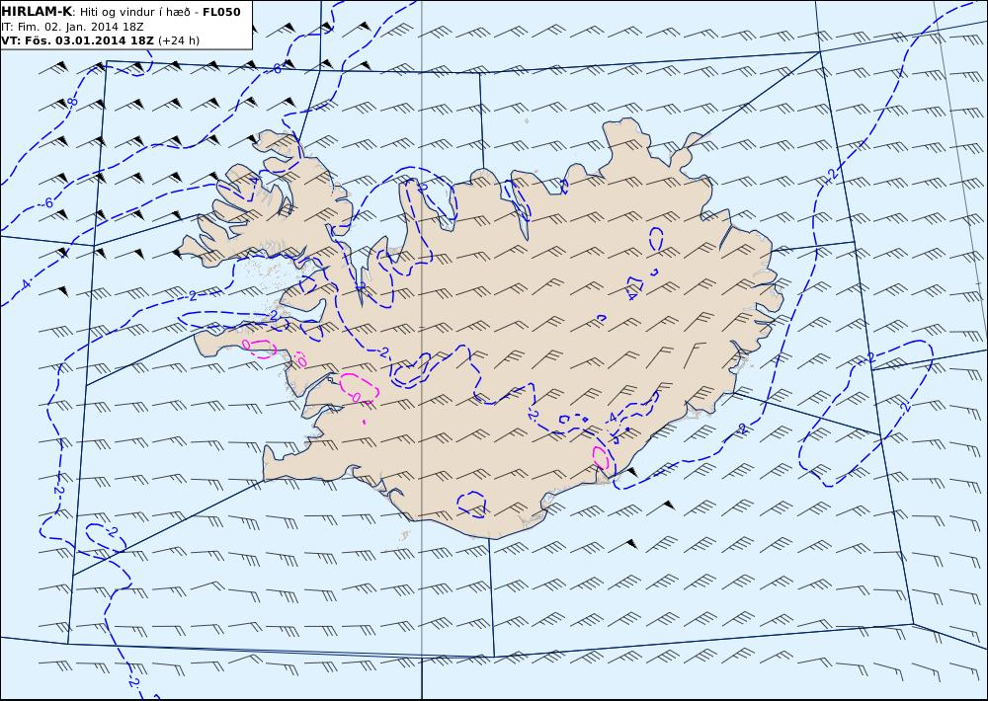Image resolution: width=988 pixels, height=701 pixels.
Task: Click the -4 label on the western sea contour
Action: click(24, 284)
